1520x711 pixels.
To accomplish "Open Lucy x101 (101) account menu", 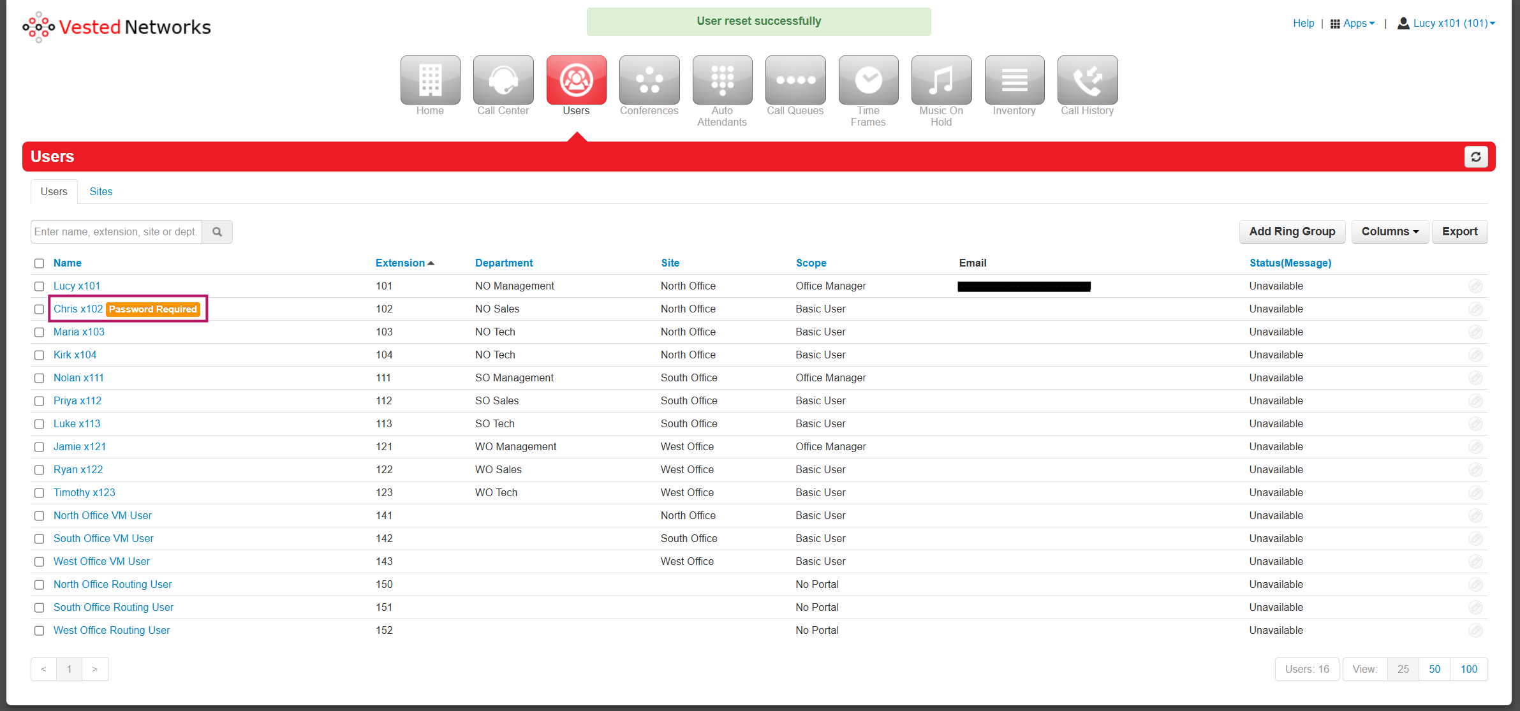I will point(1446,24).
